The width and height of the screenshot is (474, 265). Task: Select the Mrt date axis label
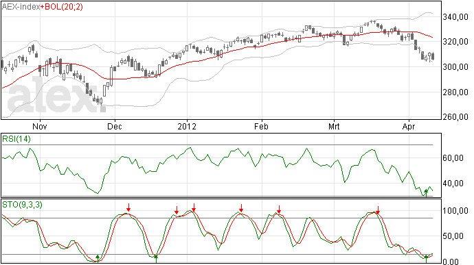[334, 126]
